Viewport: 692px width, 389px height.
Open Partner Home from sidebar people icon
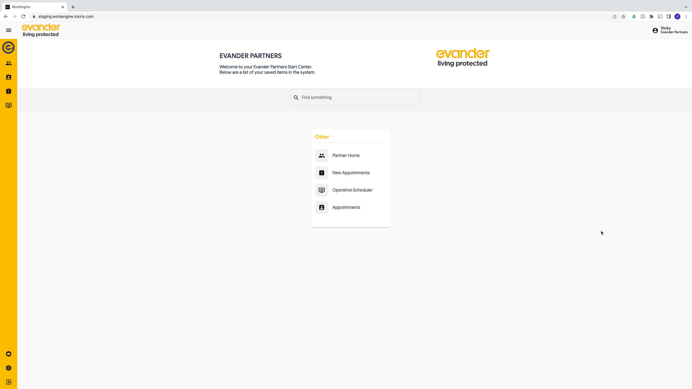[9, 63]
